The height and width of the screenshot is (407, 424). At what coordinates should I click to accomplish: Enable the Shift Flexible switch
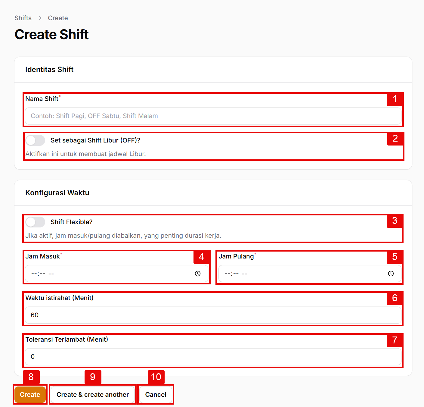[35, 222]
